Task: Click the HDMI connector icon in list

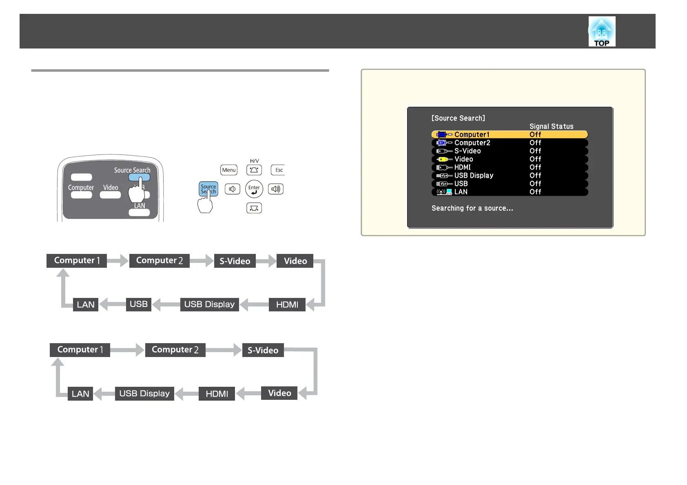Action: (x=444, y=167)
